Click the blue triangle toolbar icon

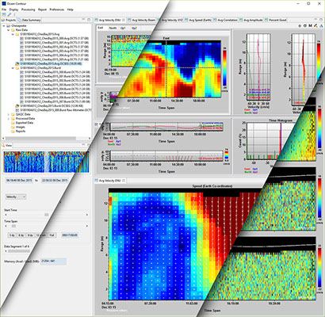pos(320,26)
